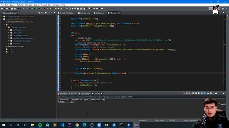Image resolution: width=229 pixels, height=128 pixels.
Task: Collapse the (default package) node
Action: [x=6, y=27]
